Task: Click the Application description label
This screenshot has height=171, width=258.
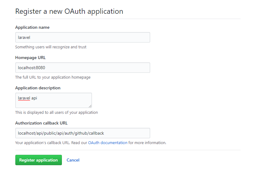Action: pyautogui.click(x=38, y=88)
